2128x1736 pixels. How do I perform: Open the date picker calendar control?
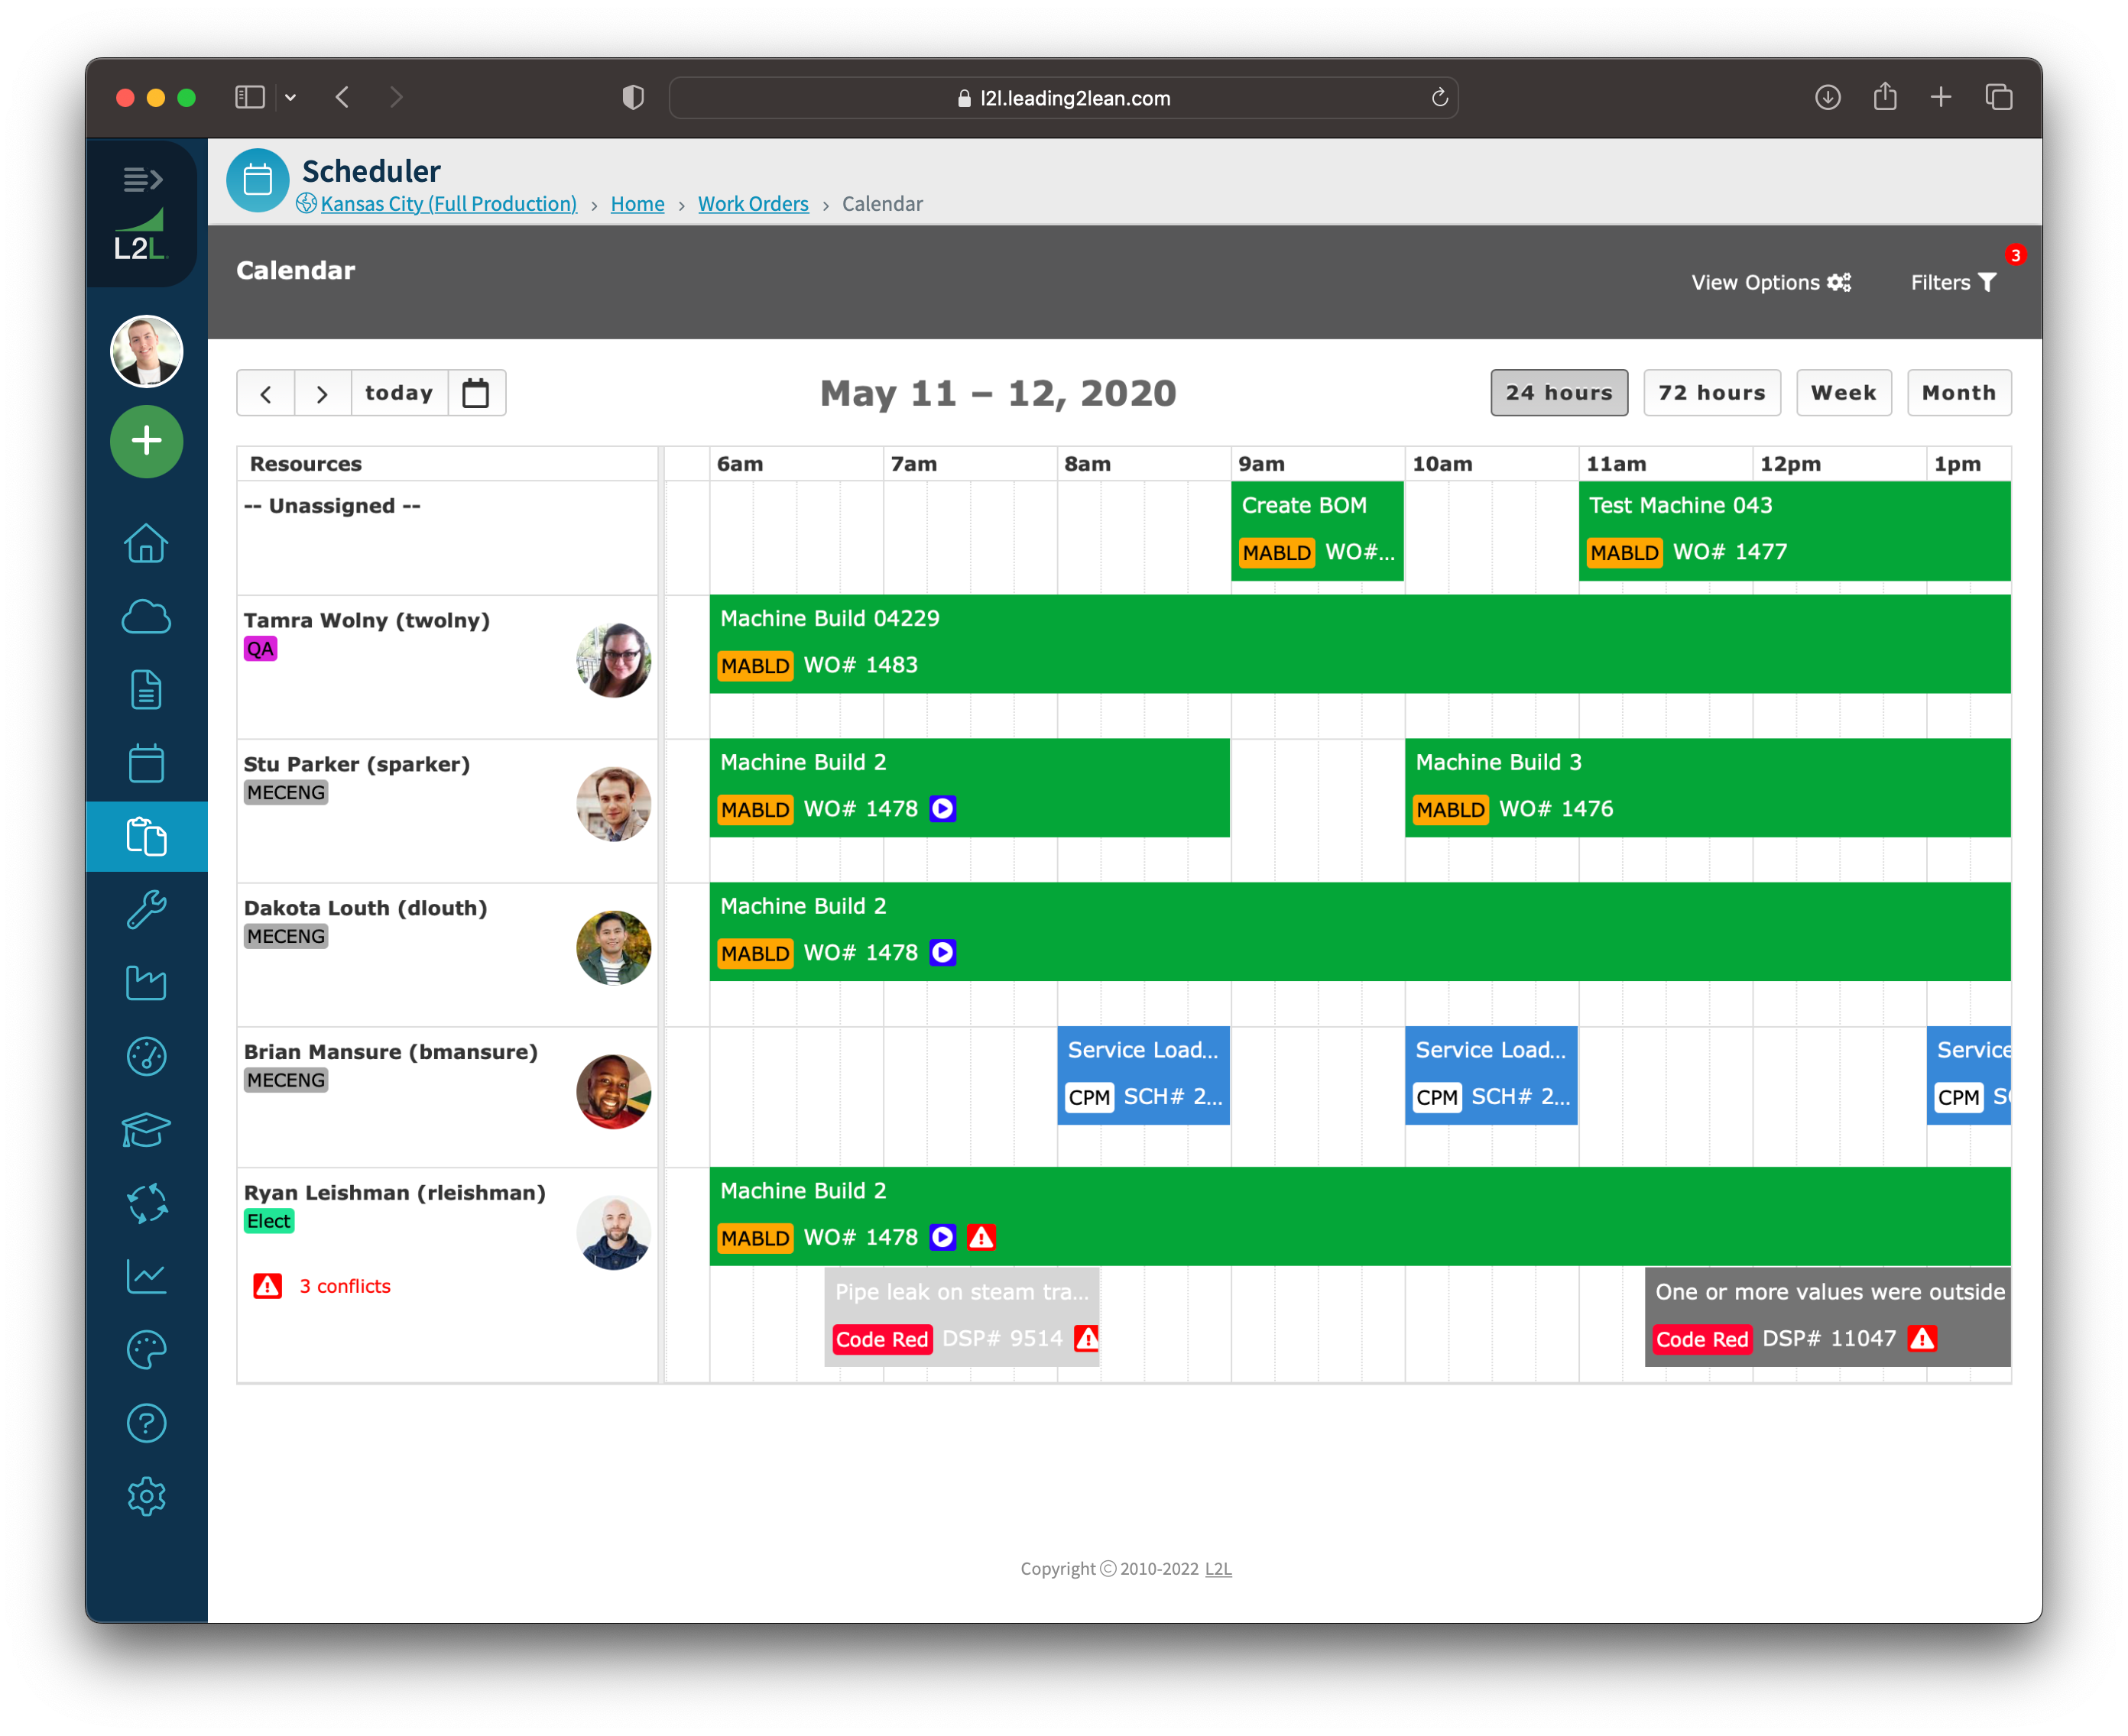(x=475, y=392)
